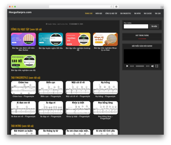The image size is (171, 145).
Task: Click the GIỚI THIỆU SÁCH HỌC GUITAR heading
Action: (x=142, y=46)
